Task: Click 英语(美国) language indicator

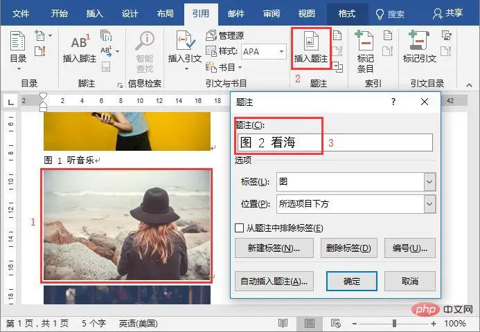Action: pos(138,323)
